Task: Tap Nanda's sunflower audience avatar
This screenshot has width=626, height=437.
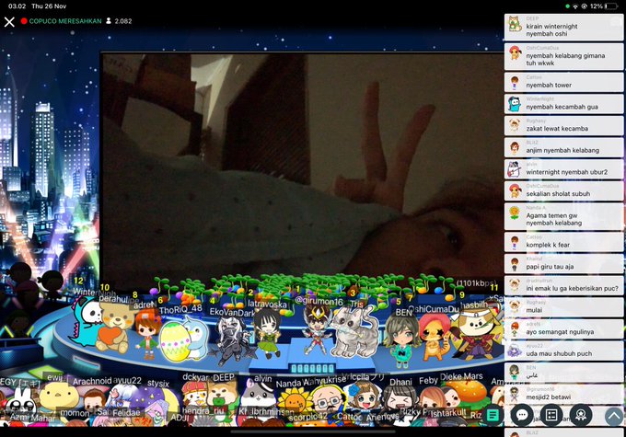Action: (295, 400)
